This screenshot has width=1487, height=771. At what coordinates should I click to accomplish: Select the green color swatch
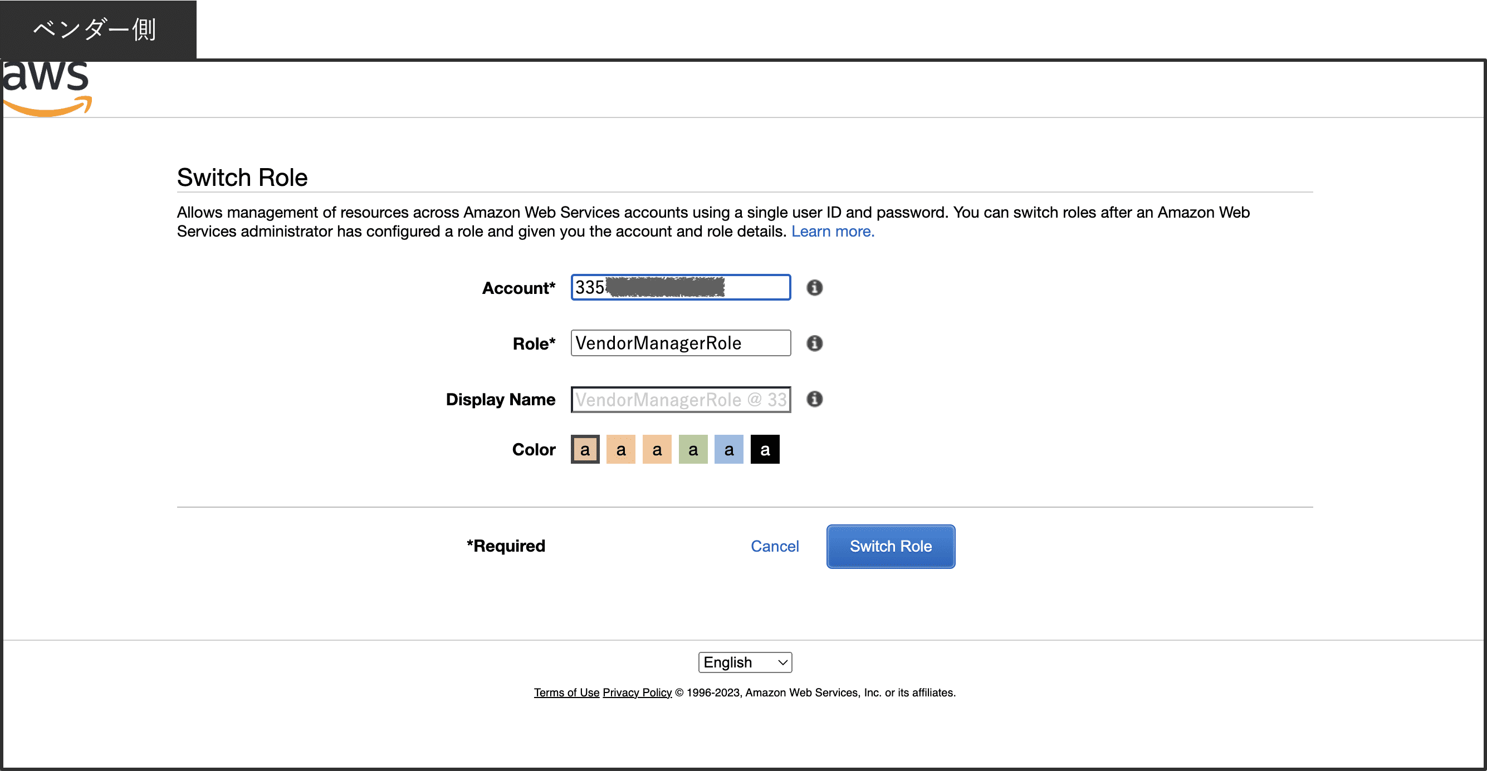[x=693, y=450]
